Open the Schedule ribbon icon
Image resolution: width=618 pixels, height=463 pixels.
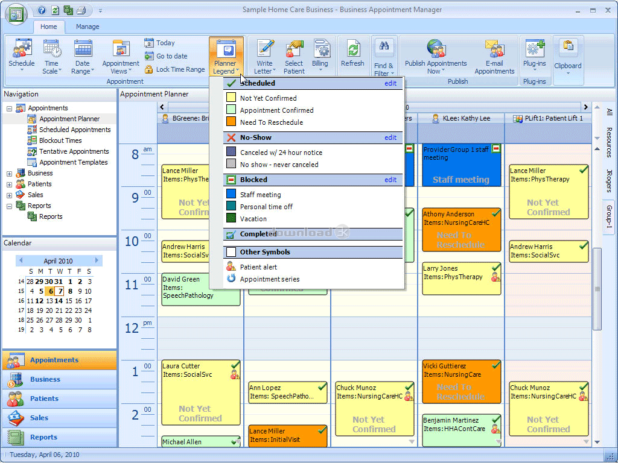pos(22,48)
